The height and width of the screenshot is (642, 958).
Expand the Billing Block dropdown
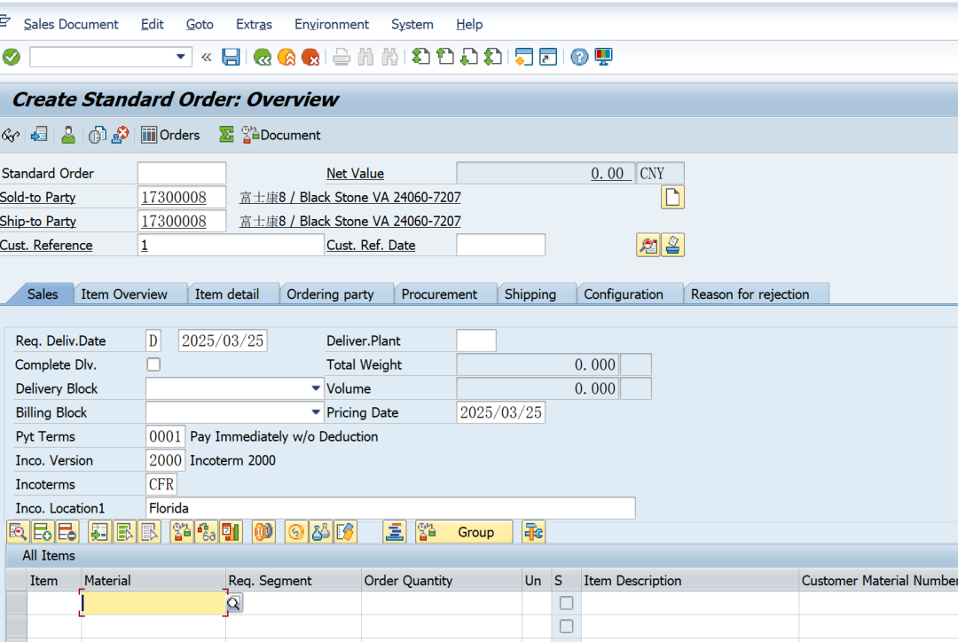[317, 412]
